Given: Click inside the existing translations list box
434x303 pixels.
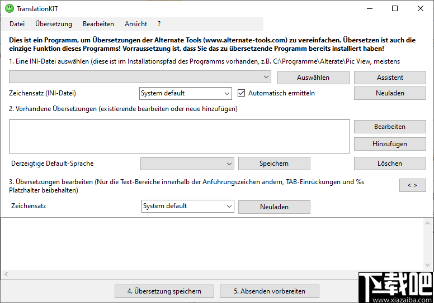Looking at the screenshot, I should (180, 136).
